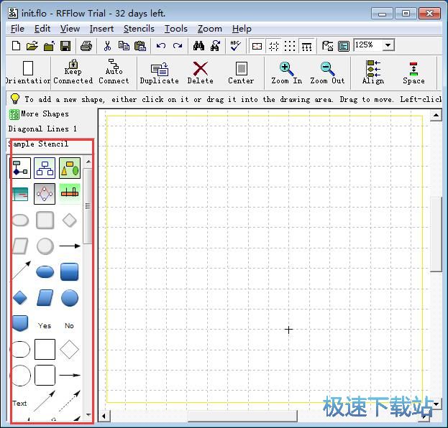The height and width of the screenshot is (428, 448).
Task: Click the Duplicate button
Action: 159,73
